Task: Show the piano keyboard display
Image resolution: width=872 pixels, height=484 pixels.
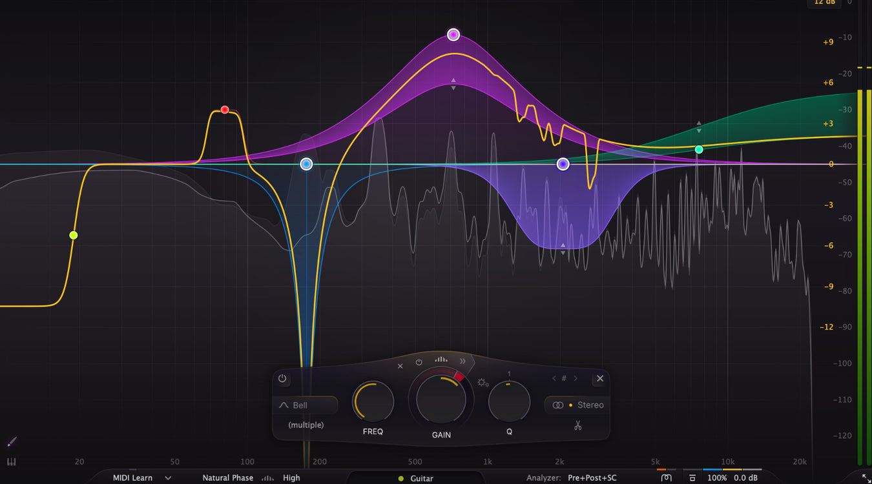Action: [x=12, y=462]
